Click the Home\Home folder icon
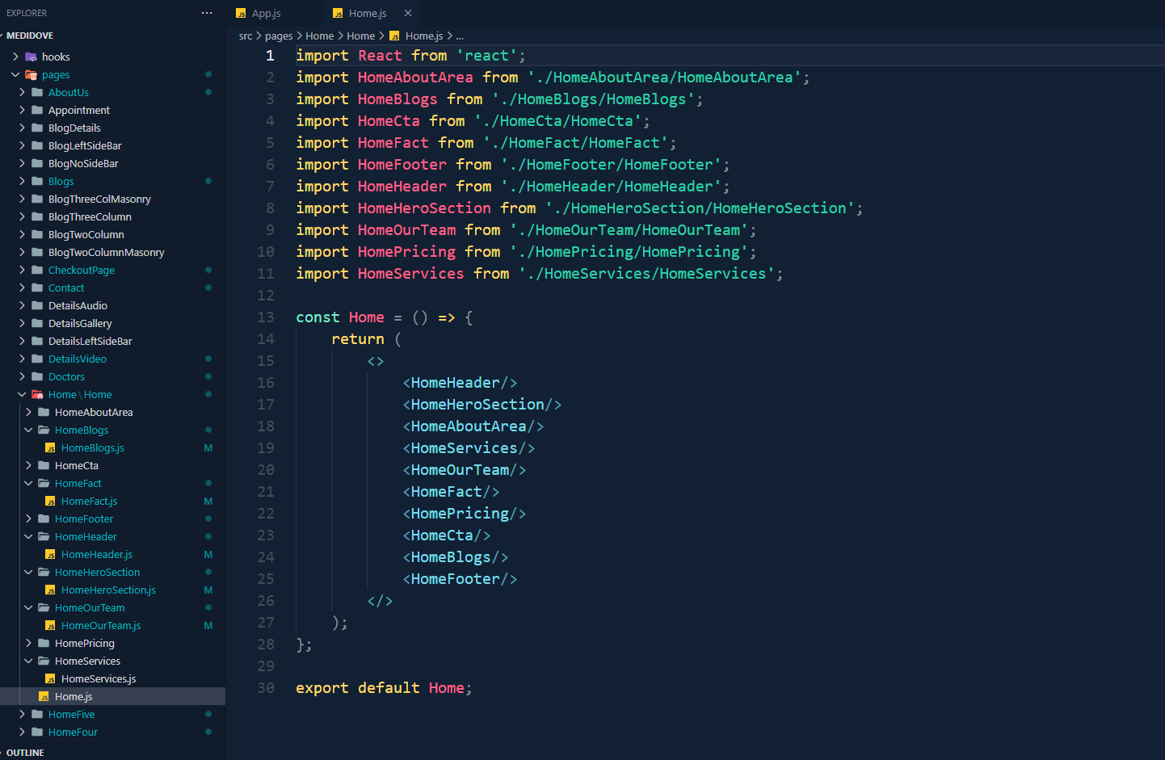The width and height of the screenshot is (1165, 760). 37,394
